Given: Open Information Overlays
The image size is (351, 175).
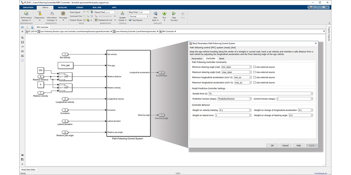Looking at the screenshot, I should coord(52,14).
